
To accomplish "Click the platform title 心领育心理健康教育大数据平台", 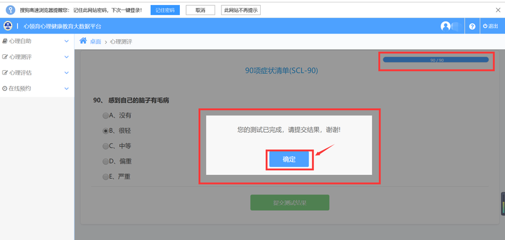I will pos(62,27).
